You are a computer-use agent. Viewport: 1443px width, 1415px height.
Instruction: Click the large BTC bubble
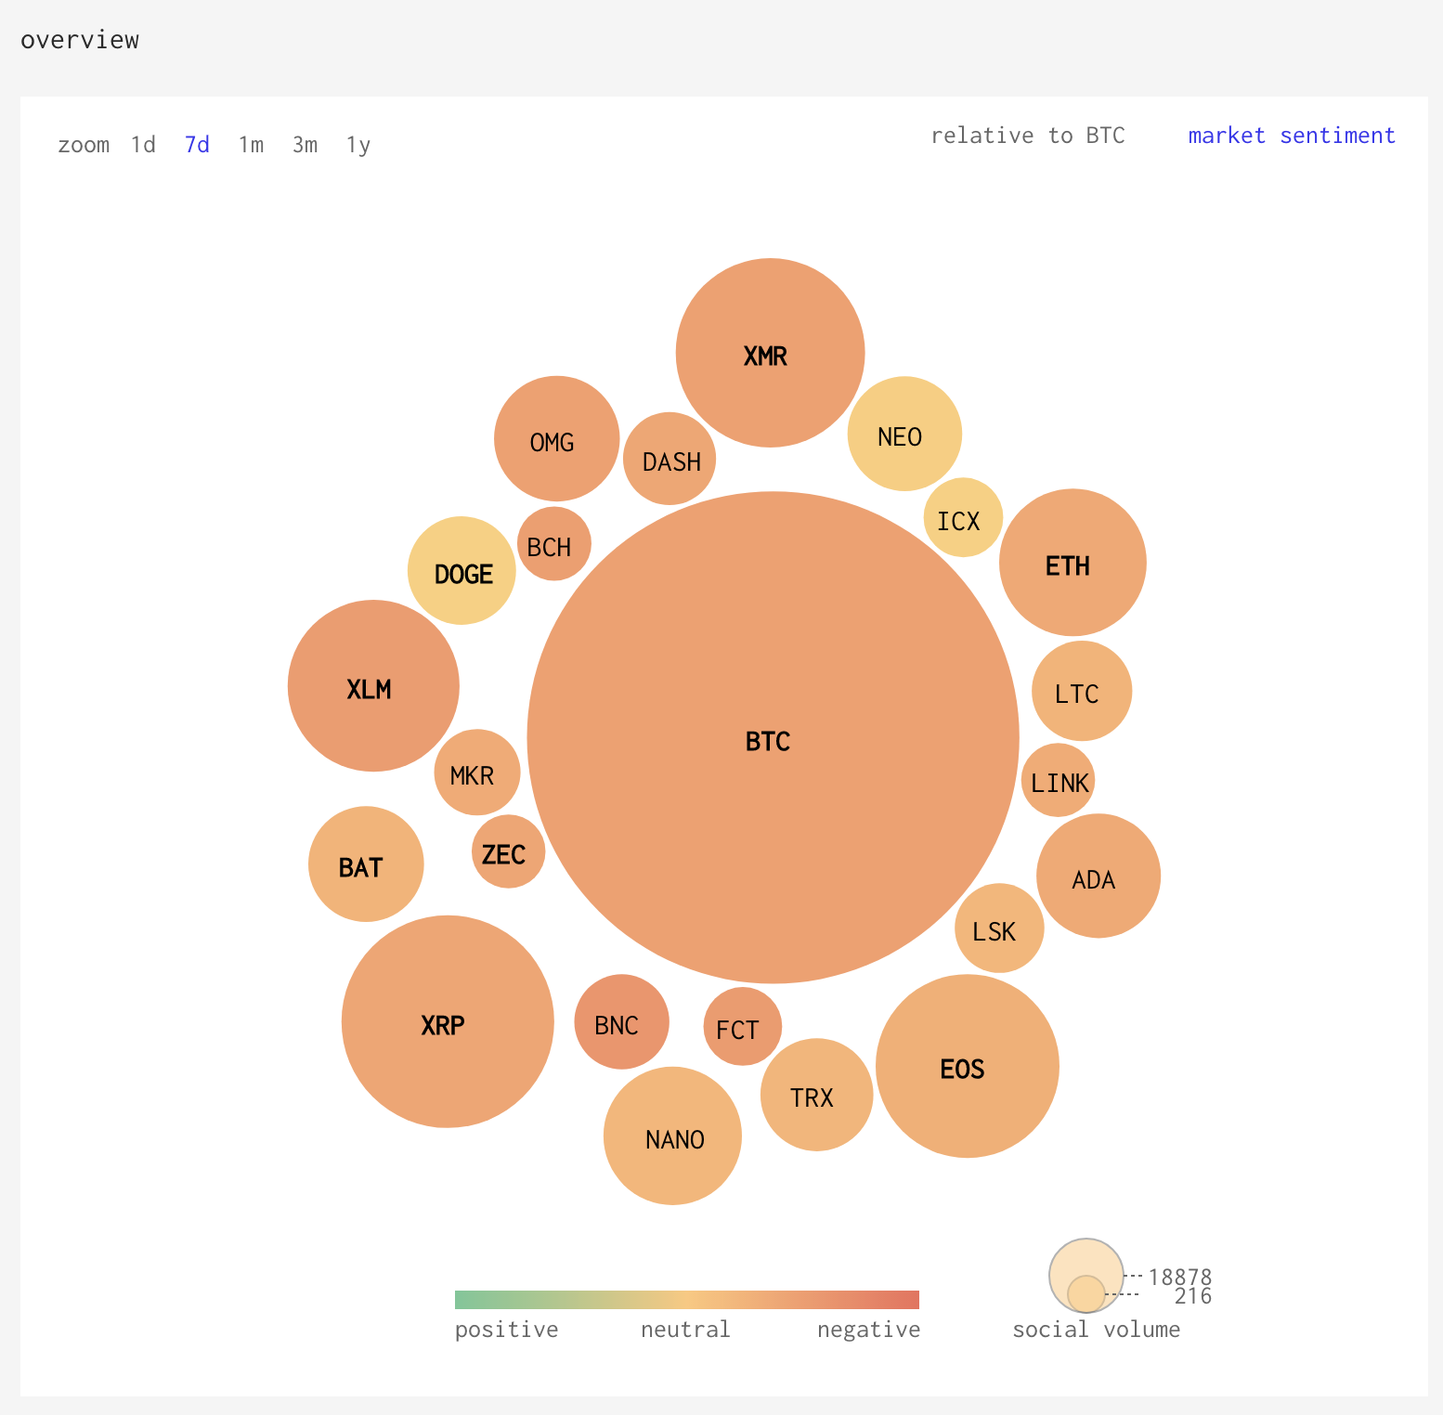pos(773,737)
